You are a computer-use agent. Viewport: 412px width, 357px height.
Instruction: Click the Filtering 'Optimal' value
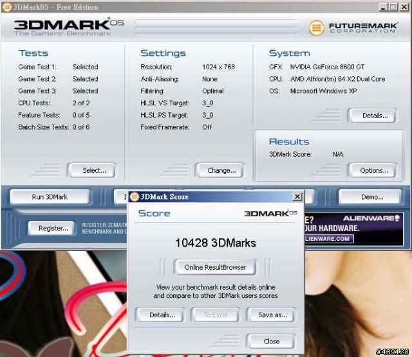213,91
